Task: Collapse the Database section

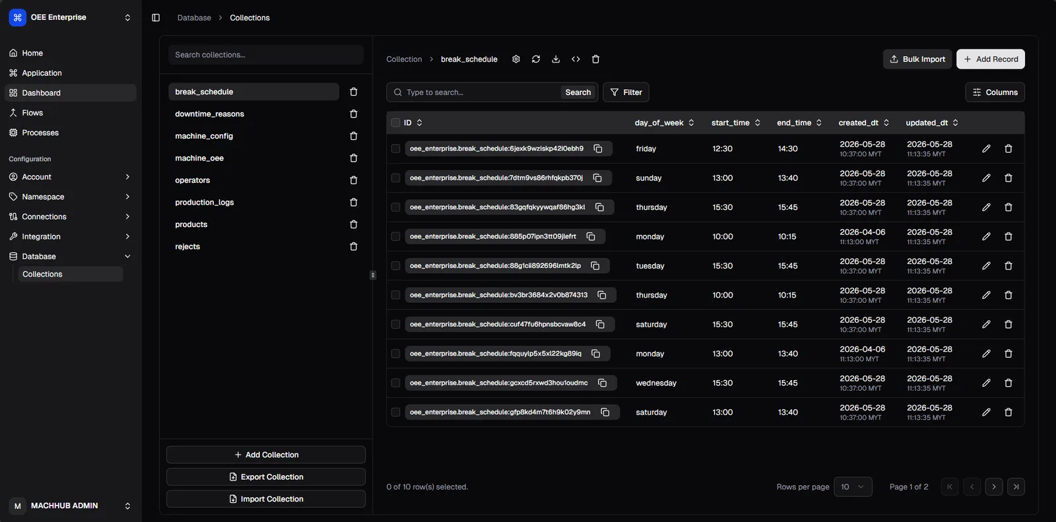Action: point(71,256)
